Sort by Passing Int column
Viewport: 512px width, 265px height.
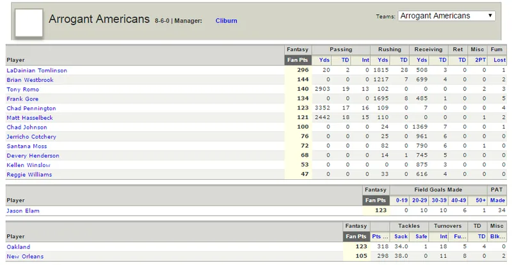tap(365, 60)
